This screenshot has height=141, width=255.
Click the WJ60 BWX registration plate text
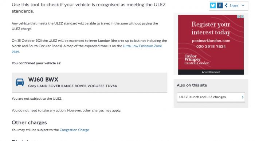click(43, 80)
